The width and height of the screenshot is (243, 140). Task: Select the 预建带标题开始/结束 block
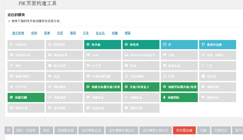[x=179, y=87]
